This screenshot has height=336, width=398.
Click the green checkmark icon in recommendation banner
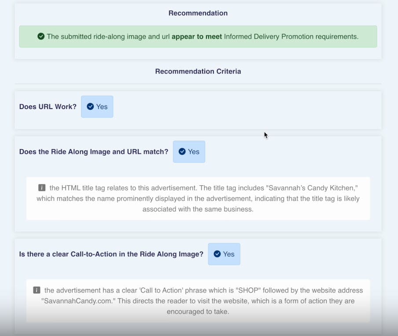(x=41, y=37)
